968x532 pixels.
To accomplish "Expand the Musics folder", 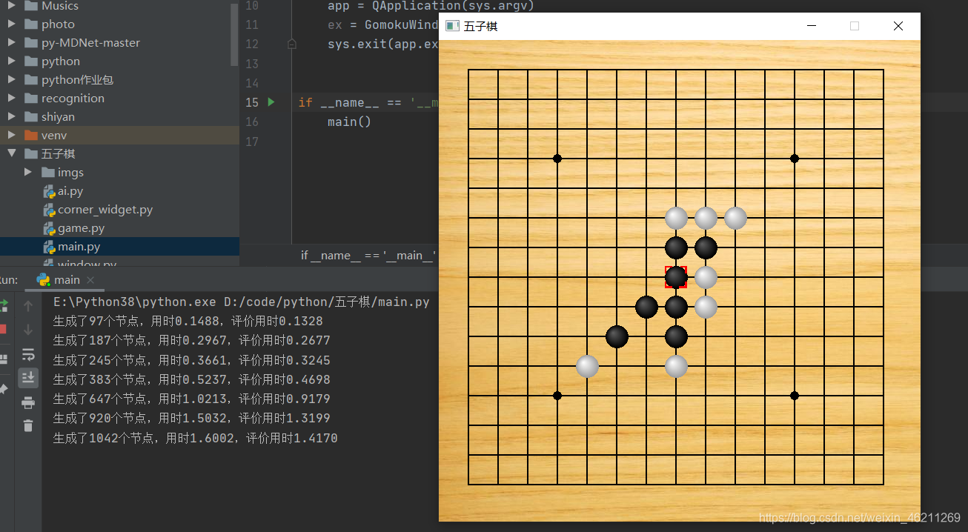I will point(11,6).
